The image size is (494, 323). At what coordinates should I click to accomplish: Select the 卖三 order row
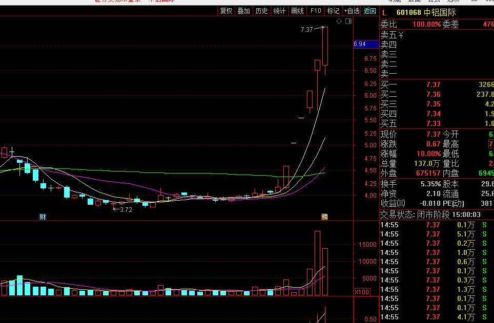(437, 54)
